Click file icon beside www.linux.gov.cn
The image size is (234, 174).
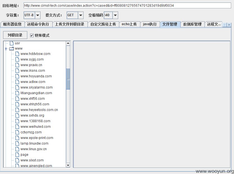point(17,149)
